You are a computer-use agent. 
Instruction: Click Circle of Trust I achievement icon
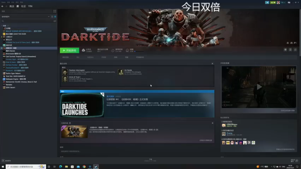click(65, 79)
